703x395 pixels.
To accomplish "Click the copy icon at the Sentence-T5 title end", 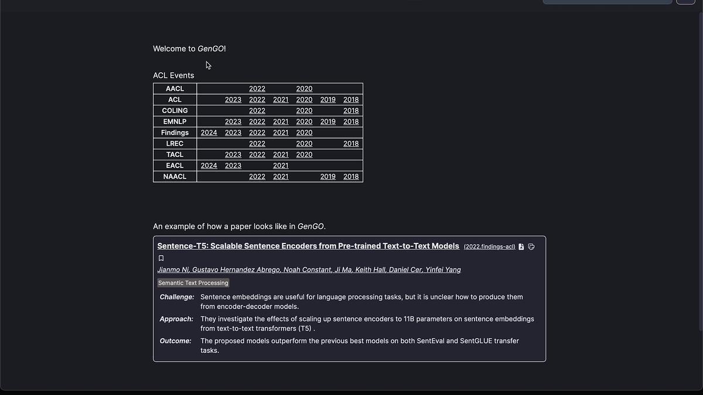I will click(x=531, y=247).
